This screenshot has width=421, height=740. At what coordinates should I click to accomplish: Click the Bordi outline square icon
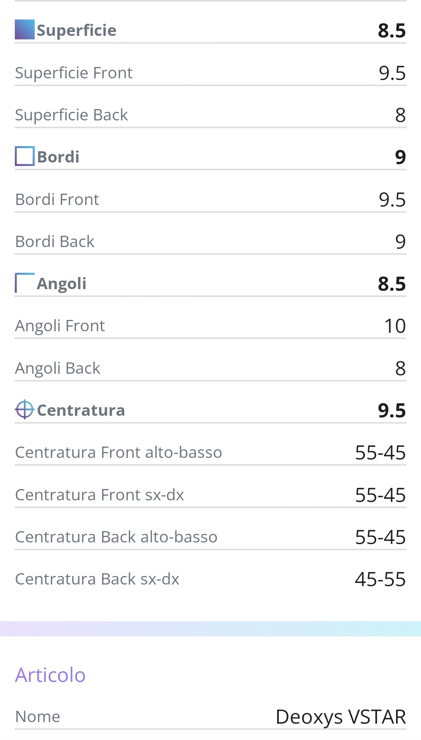pos(25,156)
